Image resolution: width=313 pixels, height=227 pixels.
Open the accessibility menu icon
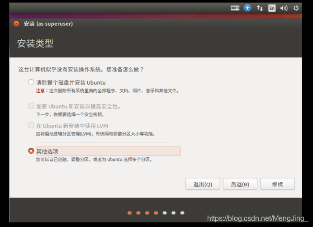[247, 8]
